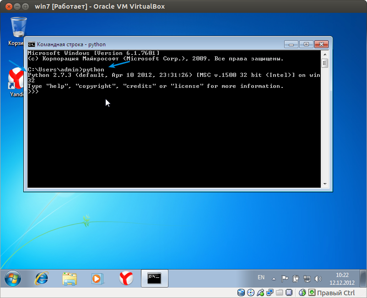Image resolution: width=367 pixels, height=298 pixels.
Task: Click the "Правый Ctrl" host key label
Action: 336,293
